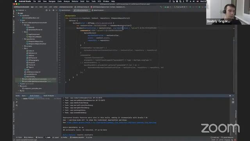Switch to MainActivity.kt editor tab
The height and width of the screenshot is (141, 250).
[65, 10]
